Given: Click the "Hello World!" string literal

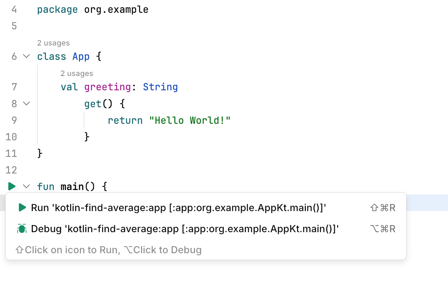Looking at the screenshot, I should (190, 120).
